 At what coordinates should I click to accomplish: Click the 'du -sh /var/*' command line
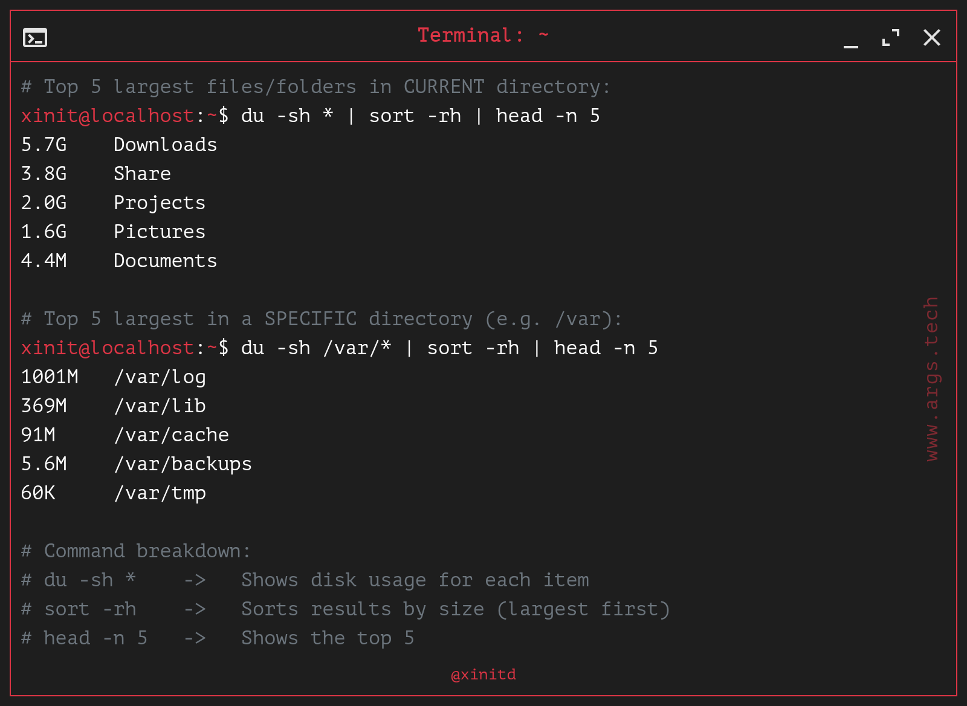(x=340, y=348)
